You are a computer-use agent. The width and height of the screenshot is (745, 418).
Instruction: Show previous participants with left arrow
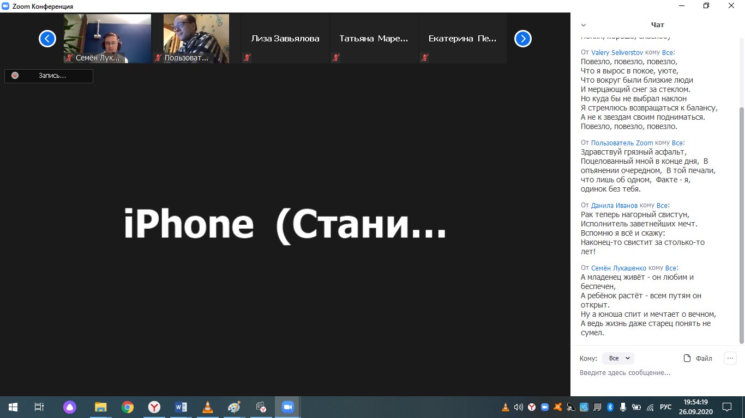47,39
